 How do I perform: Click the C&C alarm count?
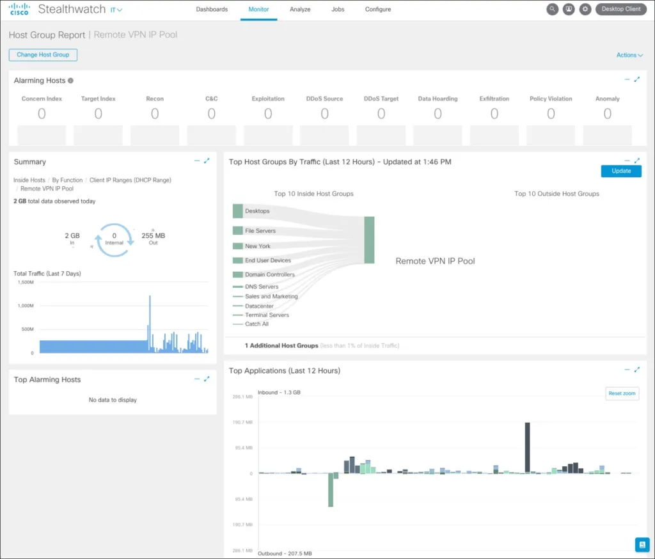(211, 114)
